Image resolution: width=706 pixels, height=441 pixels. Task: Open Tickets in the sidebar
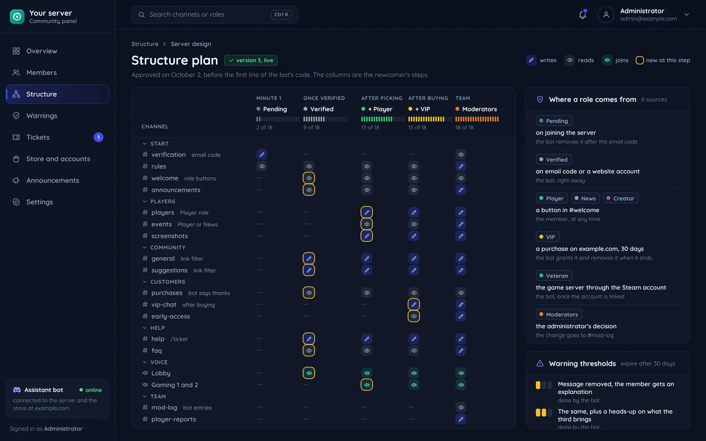[57, 137]
